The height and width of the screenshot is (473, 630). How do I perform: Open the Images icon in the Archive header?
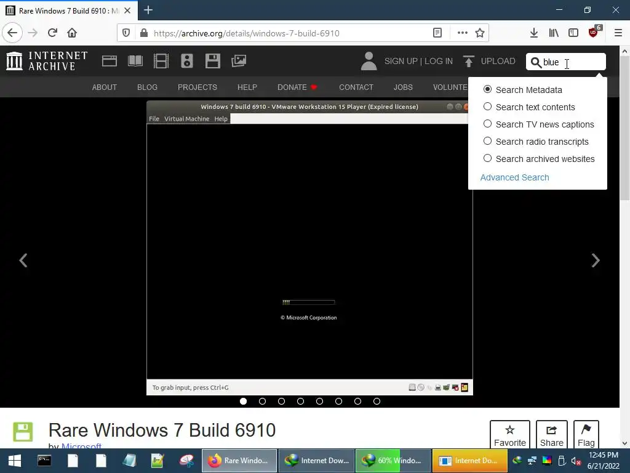[x=239, y=61]
